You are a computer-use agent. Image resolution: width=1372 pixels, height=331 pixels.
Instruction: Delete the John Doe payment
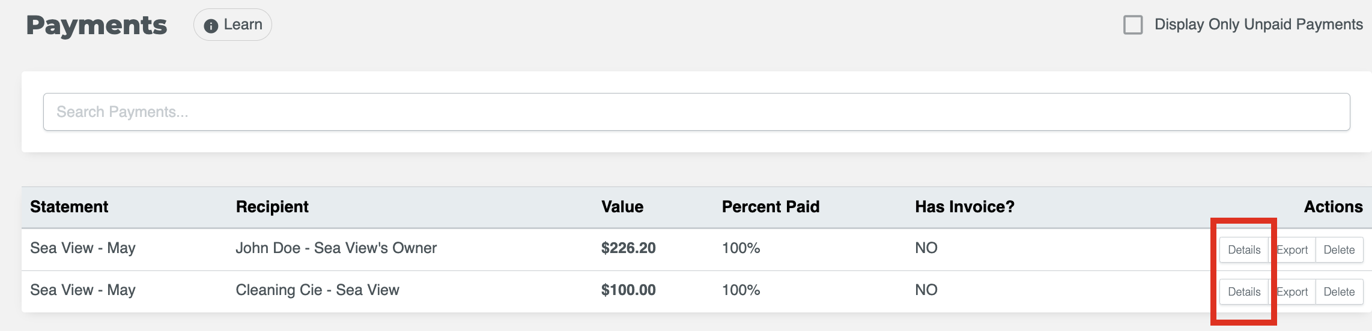1339,250
